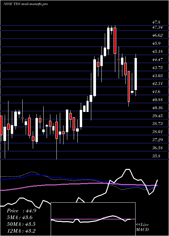Click the 40.16 price axis label
The width and height of the screenshot is (169, 236).
pyautogui.click(x=157, y=108)
